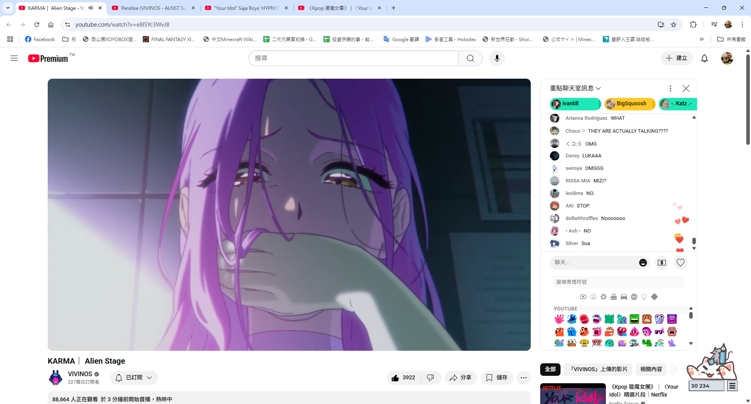751x404 pixels.
Task: Switch to the Paratise VIVINOS tab
Action: [x=153, y=8]
